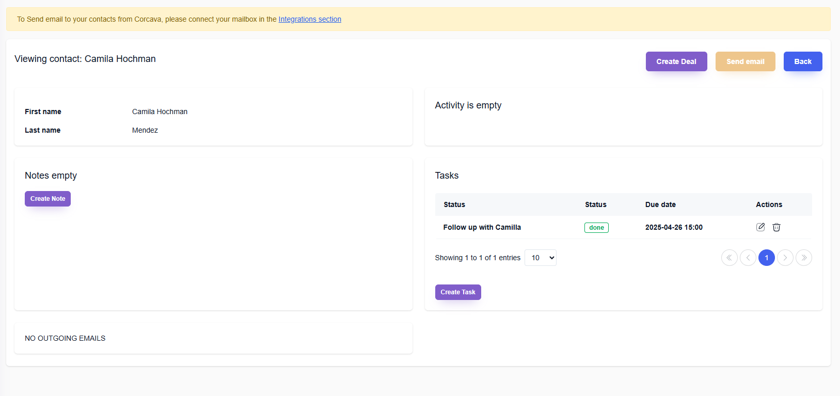The height and width of the screenshot is (396, 840).
Task: Click Status header above the task name
Action: pyautogui.click(x=454, y=204)
